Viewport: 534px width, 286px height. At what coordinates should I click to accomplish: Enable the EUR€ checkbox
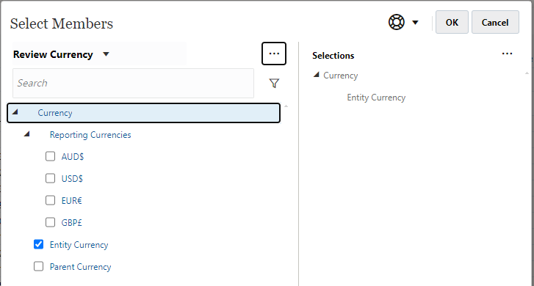click(51, 200)
